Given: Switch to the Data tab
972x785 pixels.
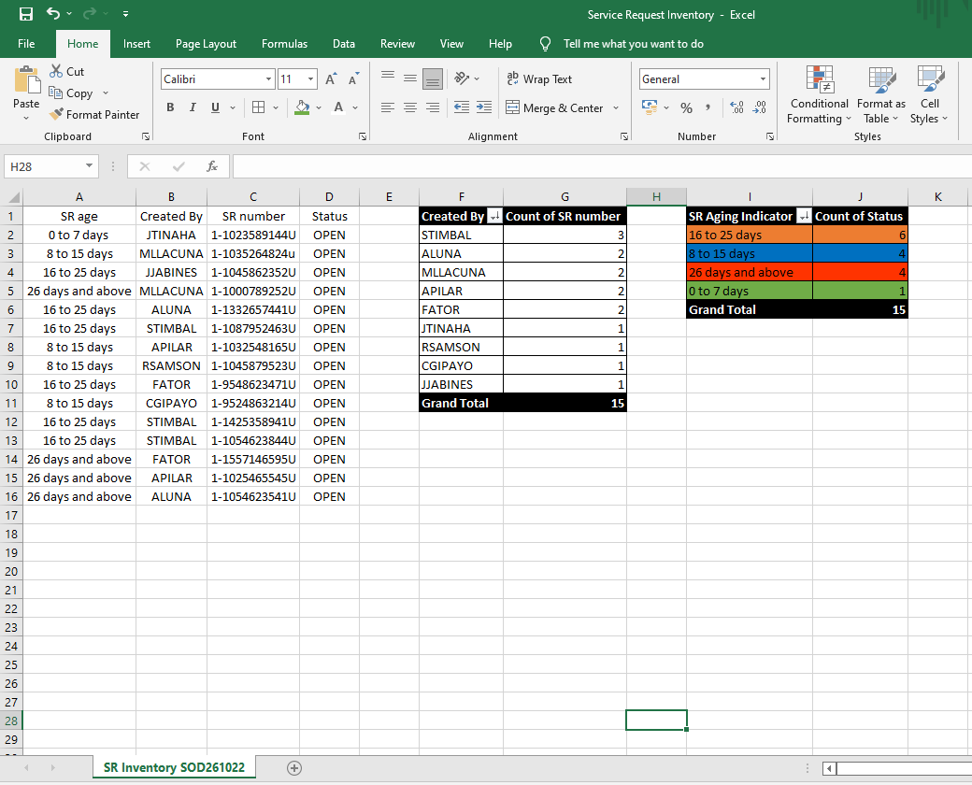Looking at the screenshot, I should coord(343,43).
